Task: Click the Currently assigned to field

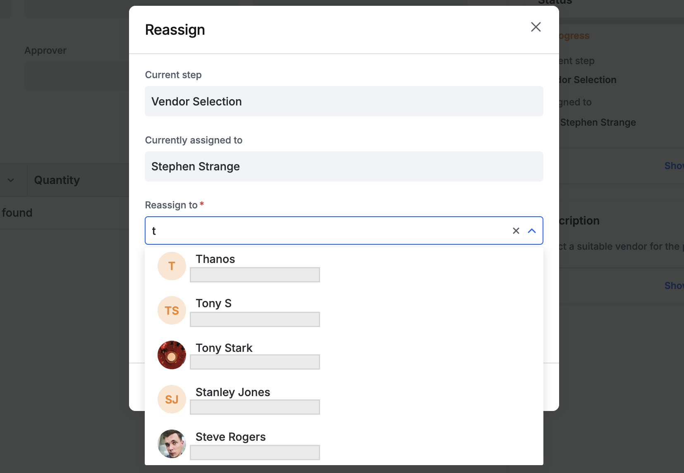Action: [x=344, y=166]
